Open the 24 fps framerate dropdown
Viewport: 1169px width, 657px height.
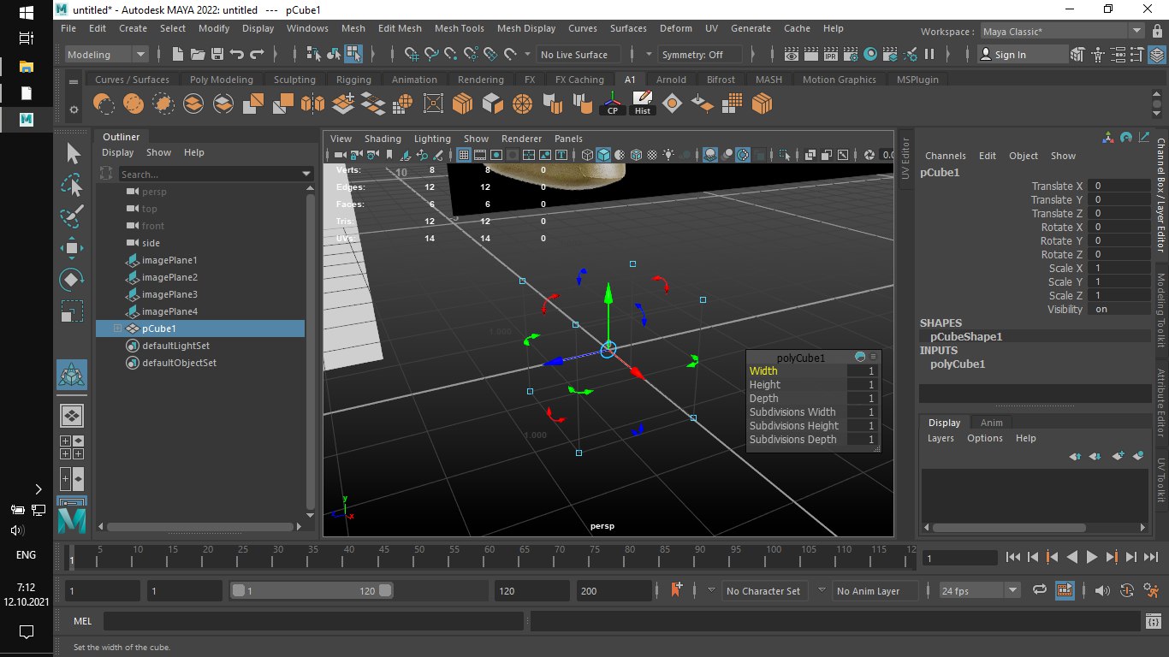point(980,590)
